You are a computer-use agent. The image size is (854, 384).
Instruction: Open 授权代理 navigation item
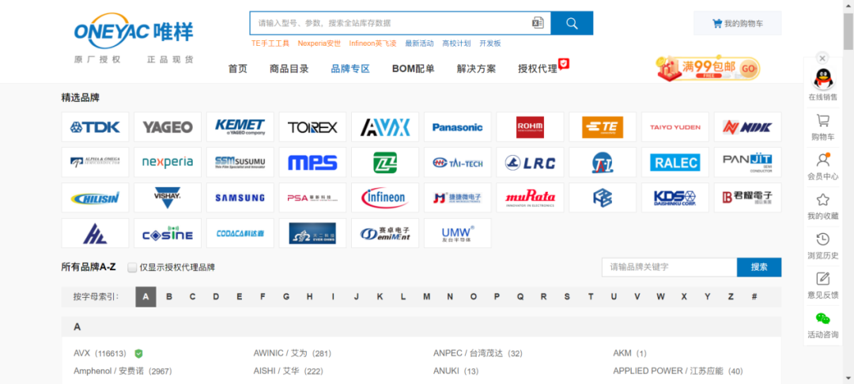pyautogui.click(x=538, y=69)
